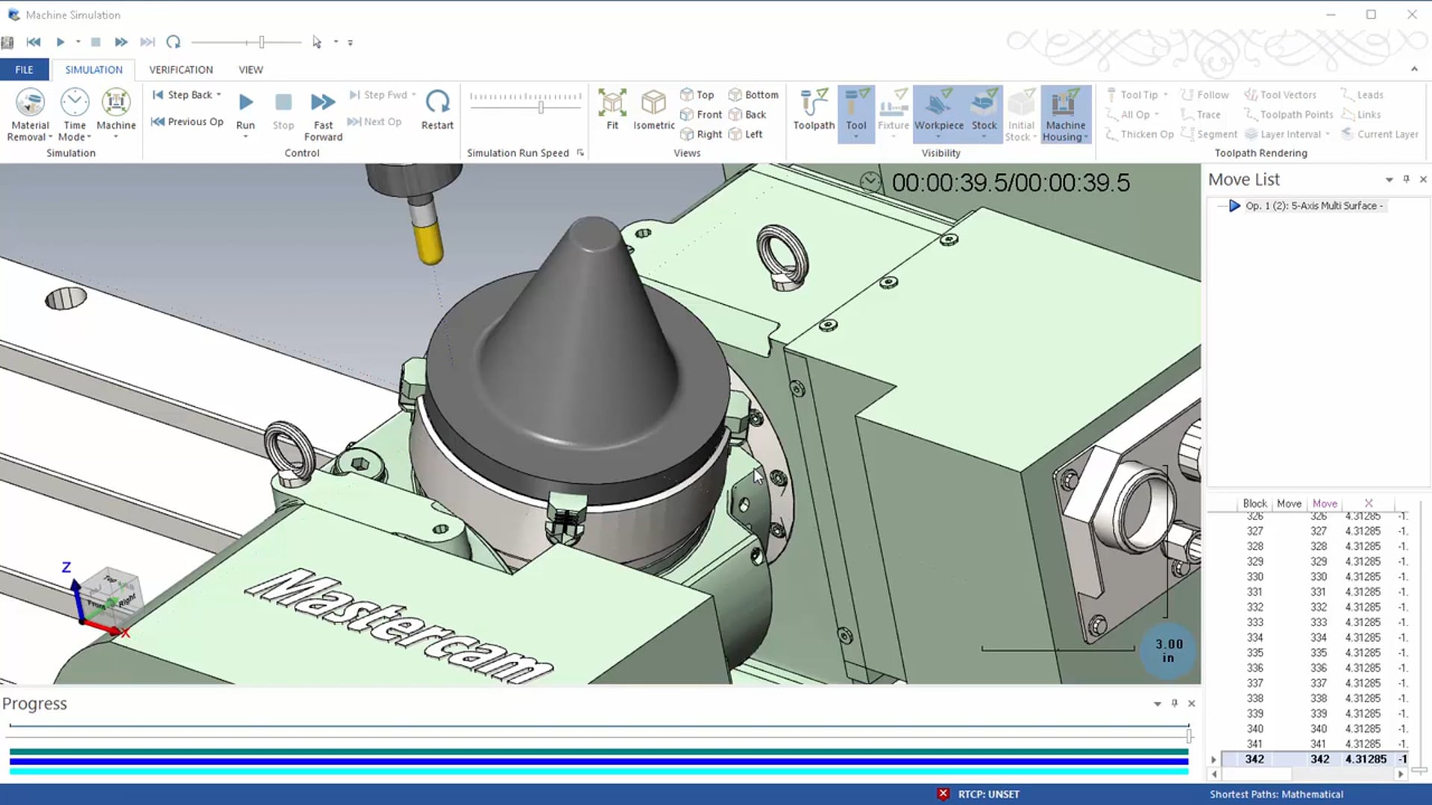Screen dimensions: 1432x805
Task: Select the VERIFICATION ribbon tab
Action: click(x=180, y=69)
